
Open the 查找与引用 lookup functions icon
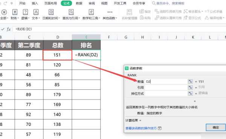click(x=71, y=12)
